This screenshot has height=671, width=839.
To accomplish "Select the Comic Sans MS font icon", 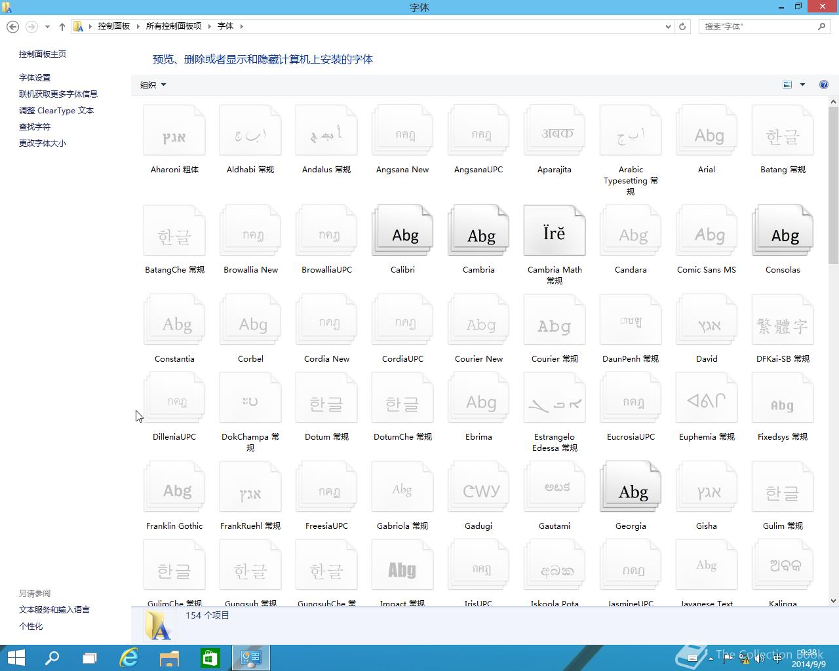I will 707,231.
